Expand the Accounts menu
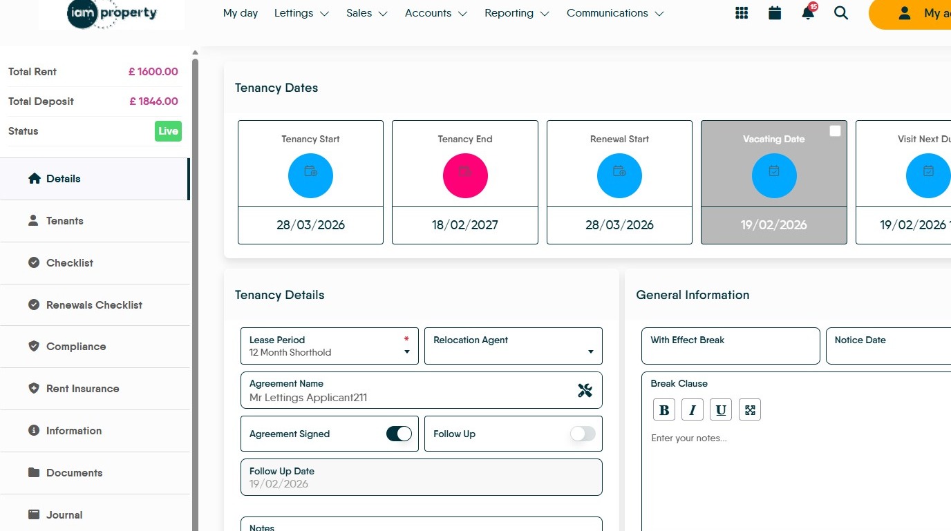 click(436, 13)
